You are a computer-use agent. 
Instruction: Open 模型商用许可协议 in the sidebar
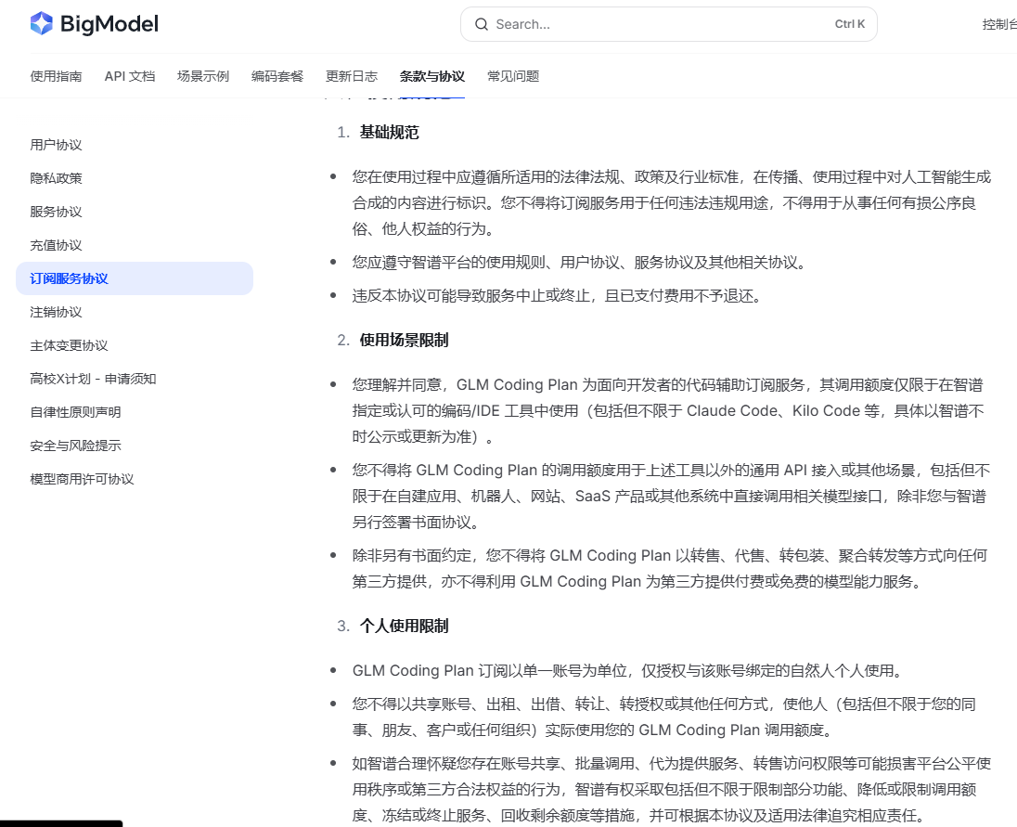82,479
